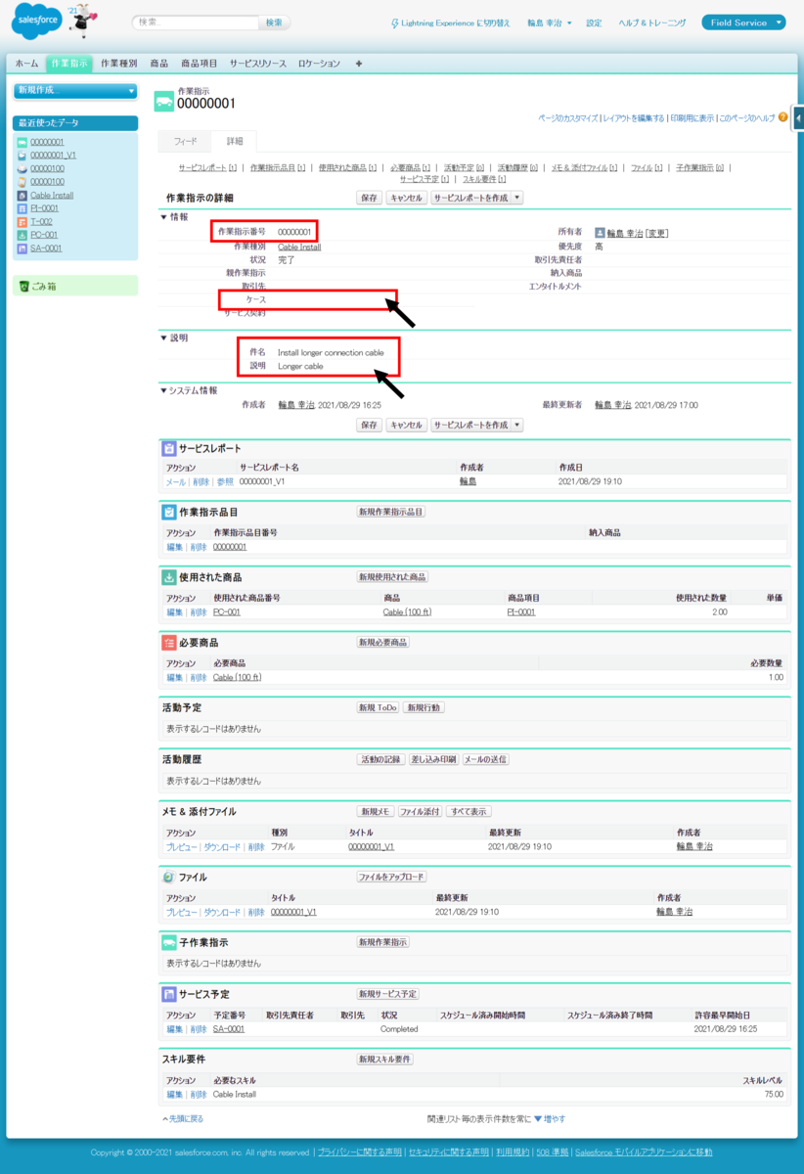Click the サービス予定 related list icon
This screenshot has height=1174, width=804.
pos(169,994)
